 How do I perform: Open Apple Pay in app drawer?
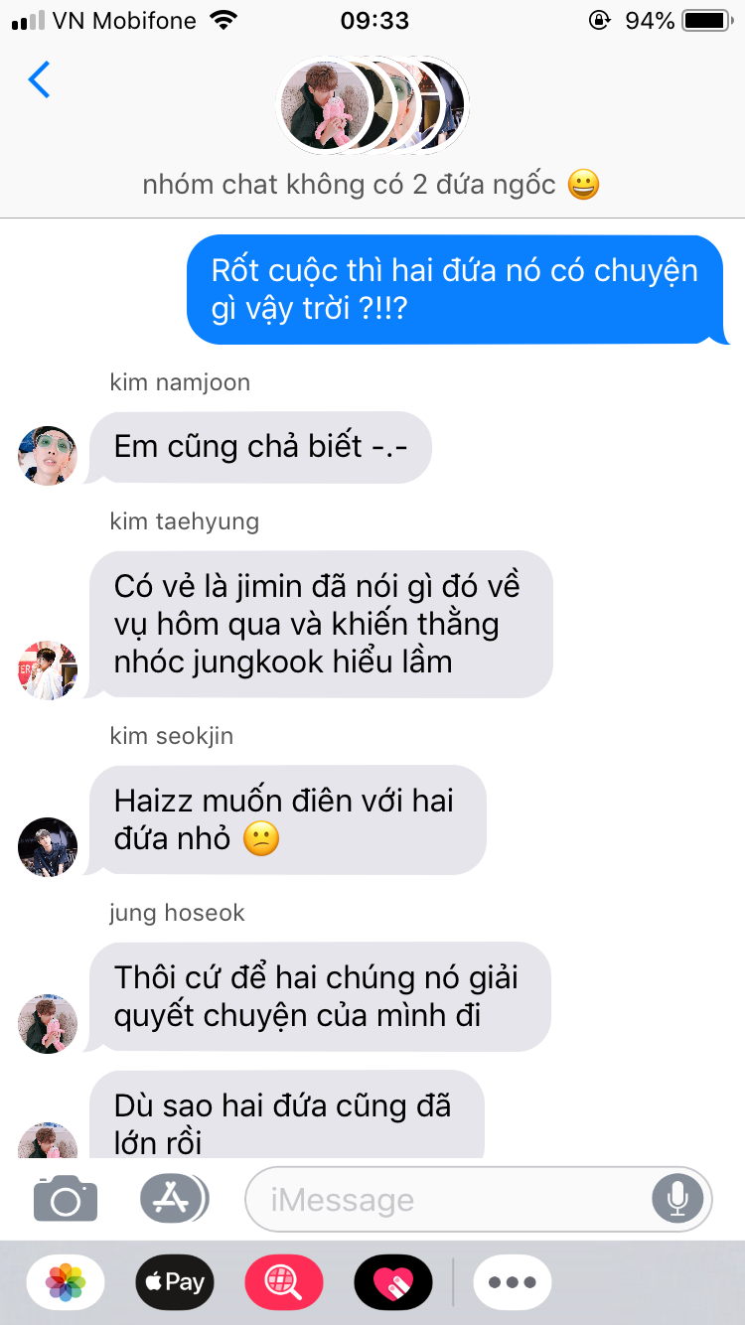coord(174,1282)
